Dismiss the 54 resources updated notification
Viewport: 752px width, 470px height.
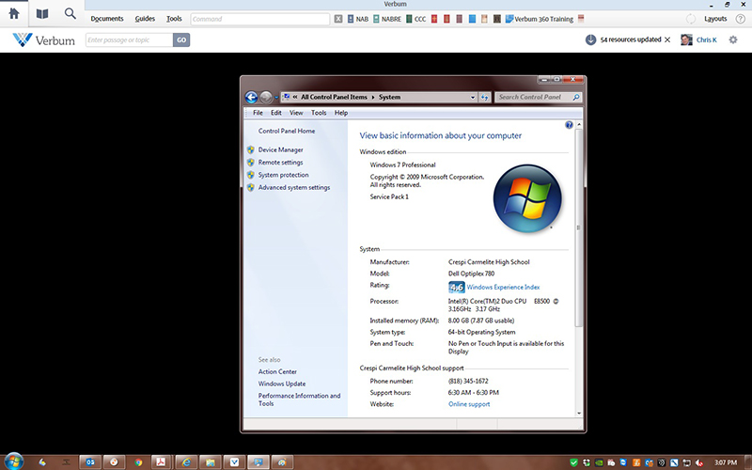pos(667,39)
